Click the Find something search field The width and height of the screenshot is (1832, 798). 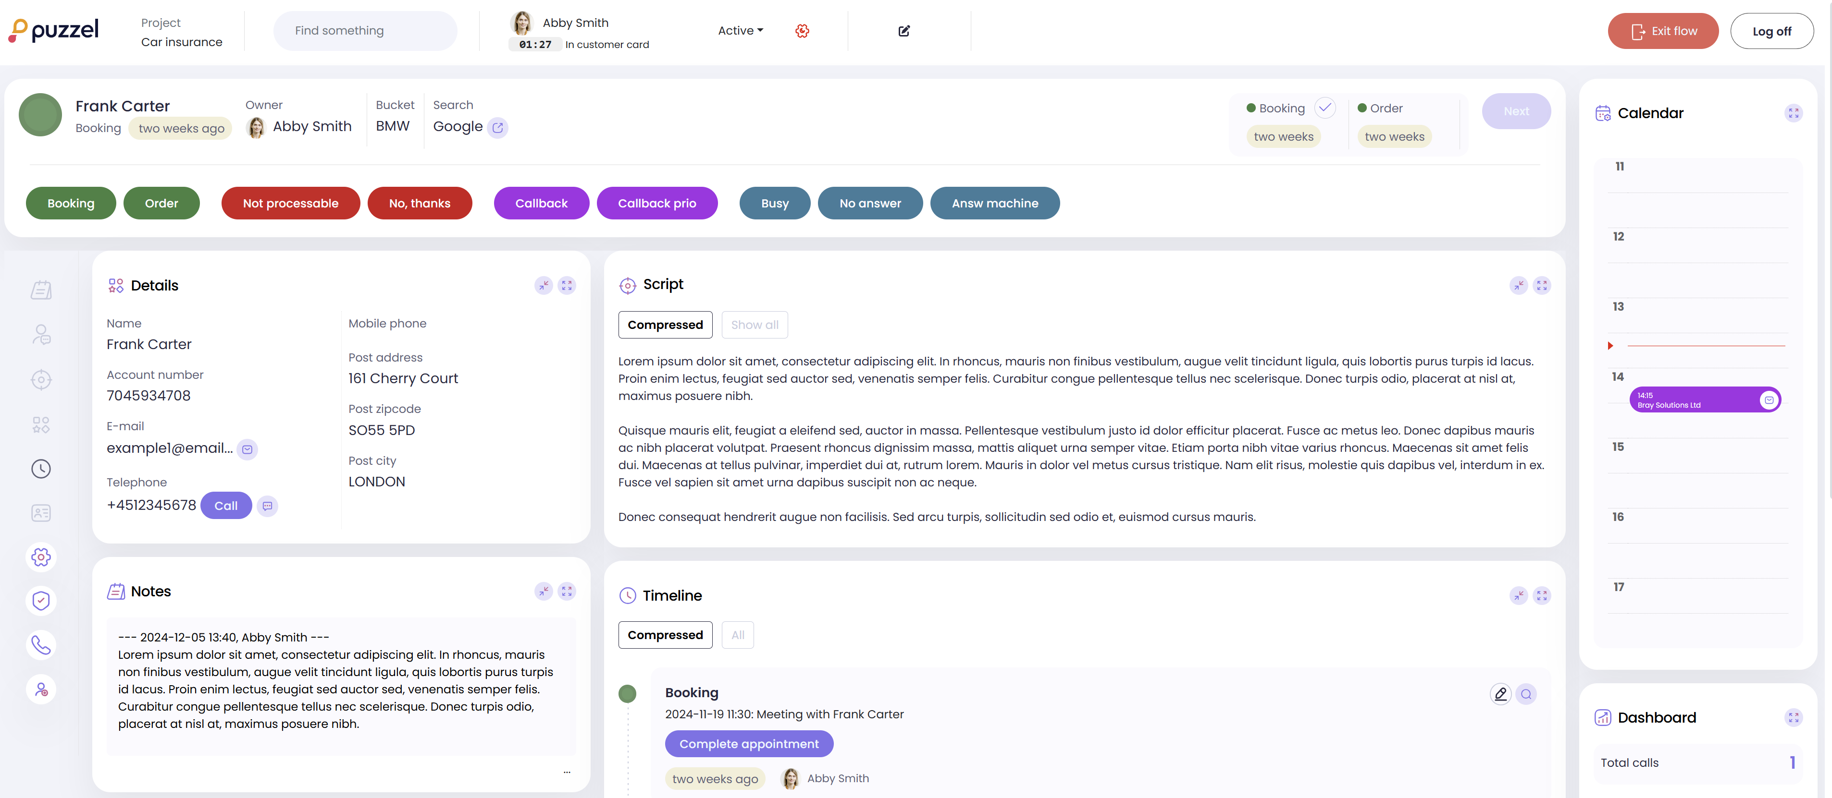pos(365,31)
